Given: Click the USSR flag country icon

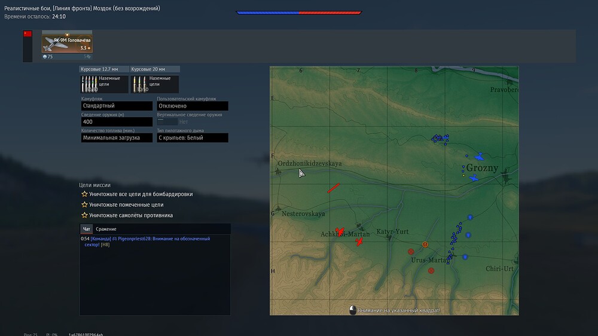Looking at the screenshot, I should (28, 34).
